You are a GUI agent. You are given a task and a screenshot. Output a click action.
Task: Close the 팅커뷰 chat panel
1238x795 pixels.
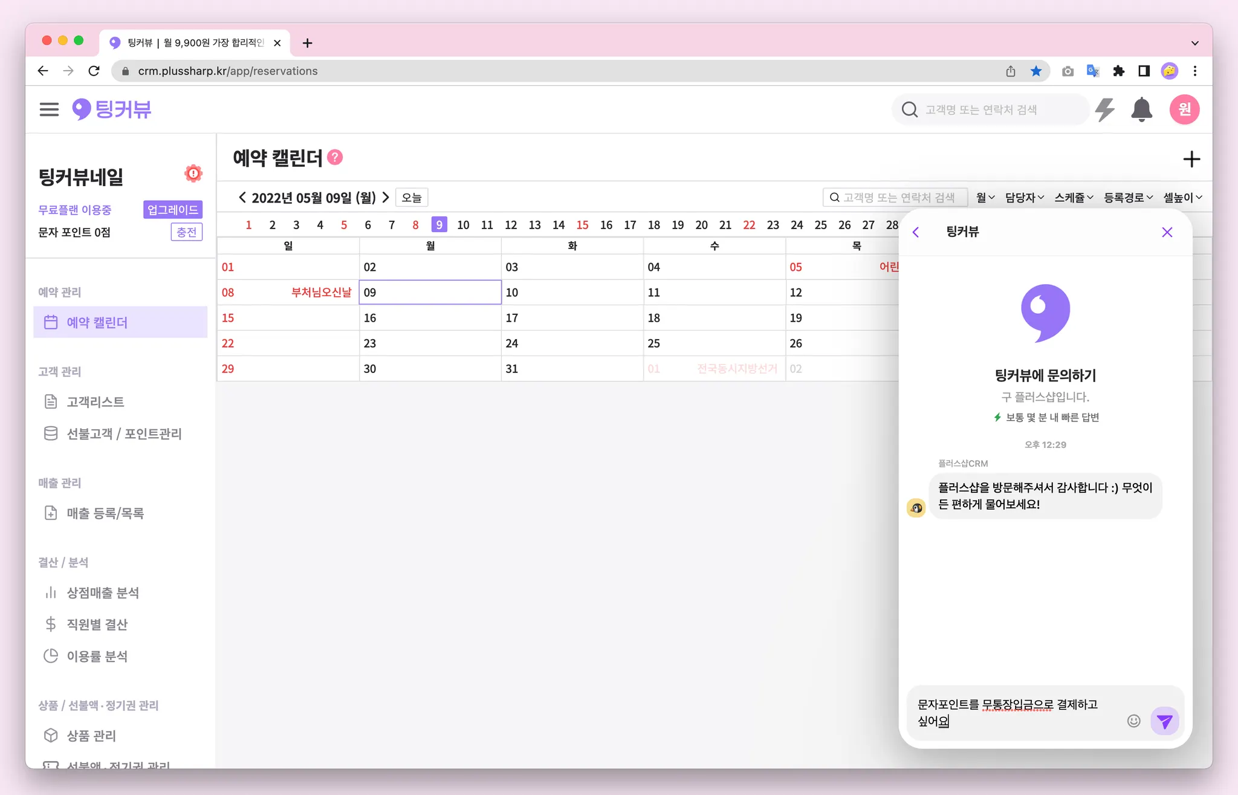pos(1167,232)
